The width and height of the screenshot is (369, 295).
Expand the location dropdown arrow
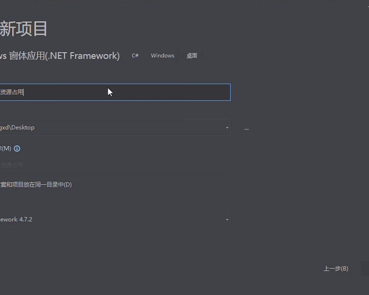click(x=227, y=128)
